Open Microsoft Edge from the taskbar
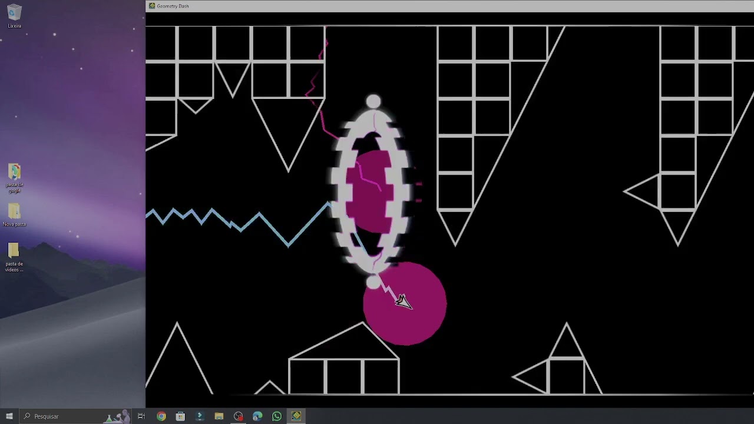Viewport: 754px width, 424px height. pos(257,416)
